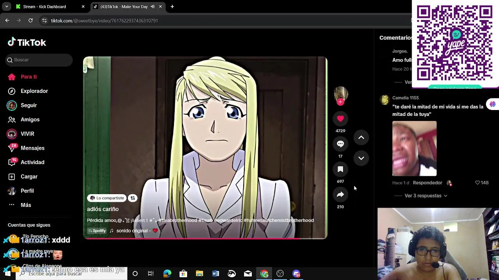The width and height of the screenshot is (499, 280).
Task: Like Camelia 1155's comment heart
Action: [x=478, y=183]
